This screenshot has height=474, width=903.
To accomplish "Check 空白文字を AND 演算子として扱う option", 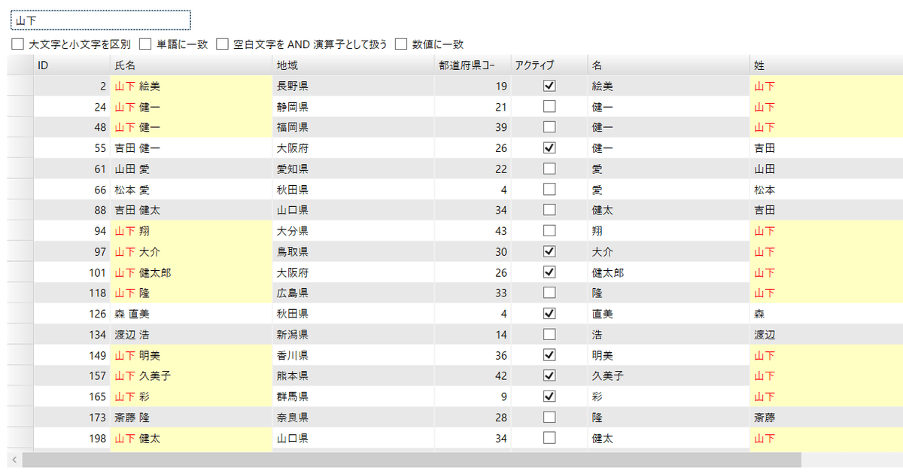I will 223,44.
